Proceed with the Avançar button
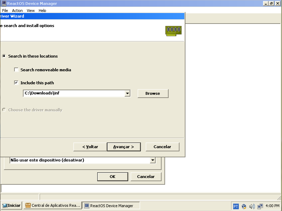 [x=124, y=147]
